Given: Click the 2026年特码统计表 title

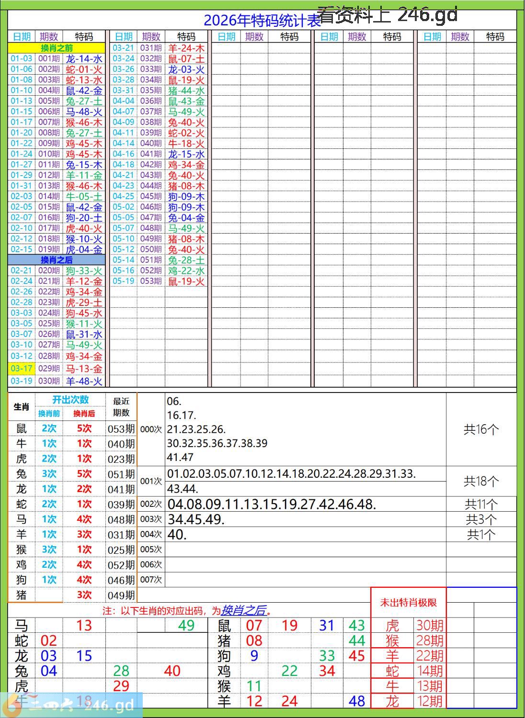Looking at the screenshot, I should pos(262,20).
